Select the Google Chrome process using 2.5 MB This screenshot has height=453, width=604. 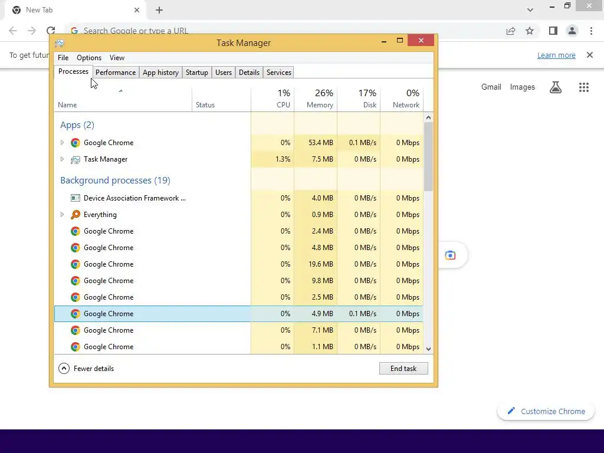(238, 297)
